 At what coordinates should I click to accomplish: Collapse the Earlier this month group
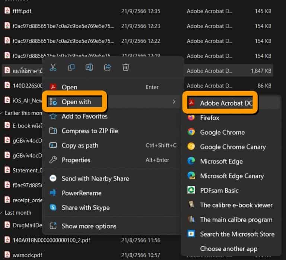(1, 113)
